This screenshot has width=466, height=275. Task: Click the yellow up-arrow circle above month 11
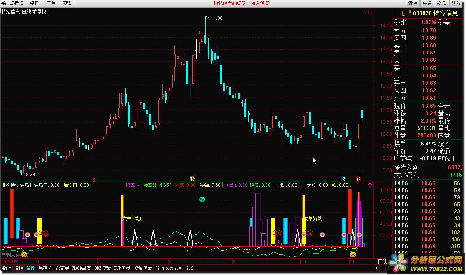(x=352, y=254)
